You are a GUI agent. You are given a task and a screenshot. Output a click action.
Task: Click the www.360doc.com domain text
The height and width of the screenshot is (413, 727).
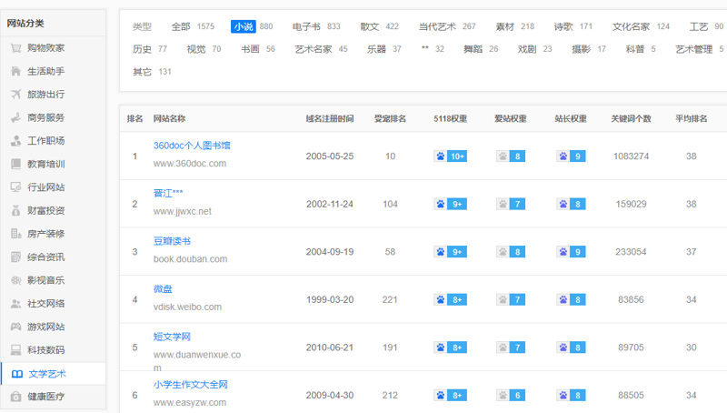[x=190, y=164]
